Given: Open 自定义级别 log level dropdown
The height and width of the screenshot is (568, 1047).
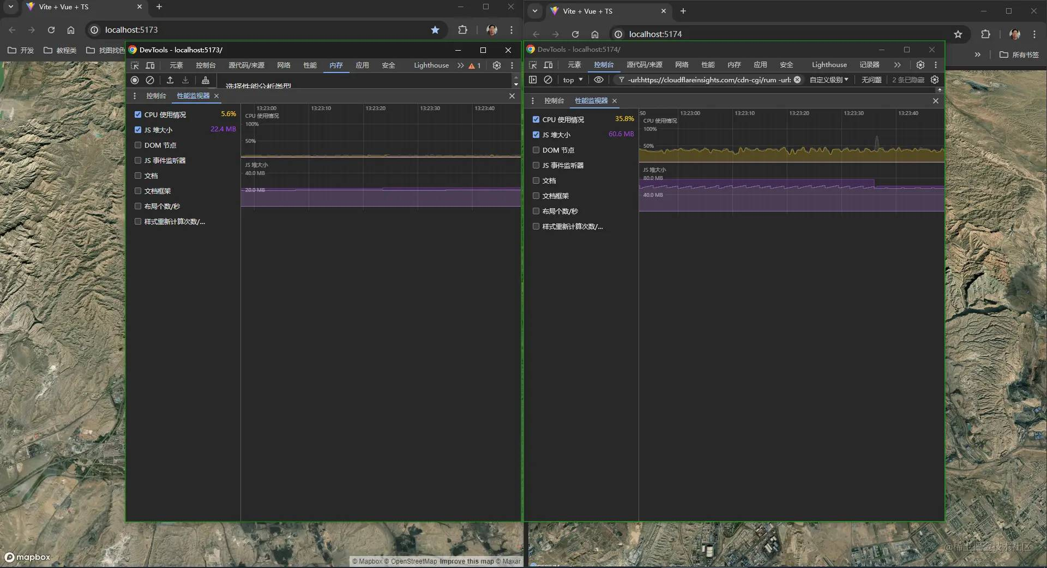Looking at the screenshot, I should pyautogui.click(x=829, y=80).
